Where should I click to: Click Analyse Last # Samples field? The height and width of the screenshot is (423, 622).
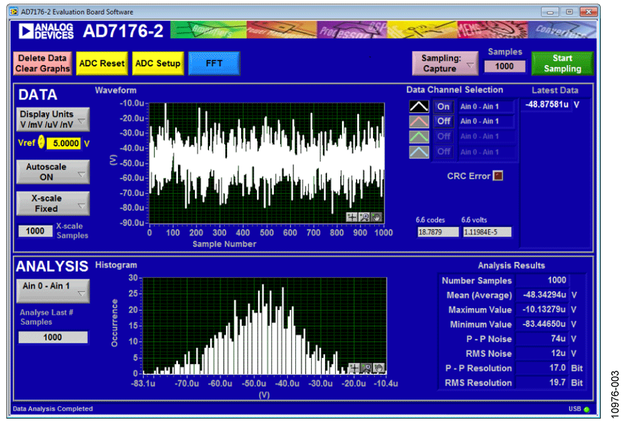pos(53,337)
